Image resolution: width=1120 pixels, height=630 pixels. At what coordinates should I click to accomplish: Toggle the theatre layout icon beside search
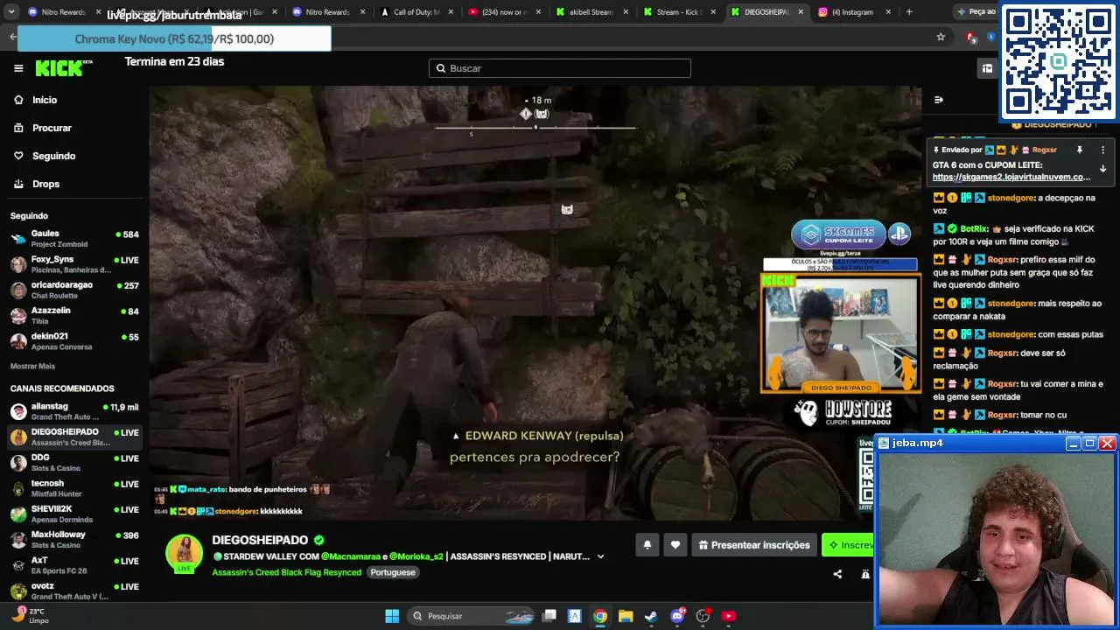tap(987, 68)
